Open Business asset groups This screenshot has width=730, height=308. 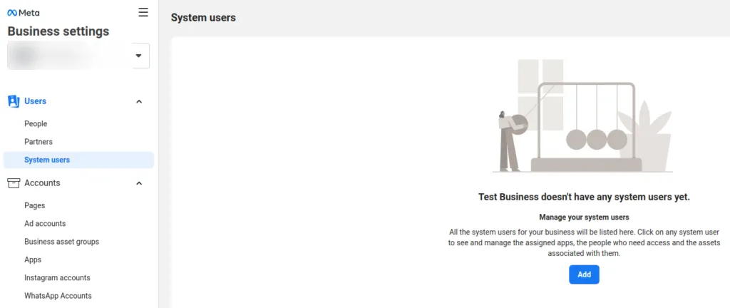tap(62, 242)
